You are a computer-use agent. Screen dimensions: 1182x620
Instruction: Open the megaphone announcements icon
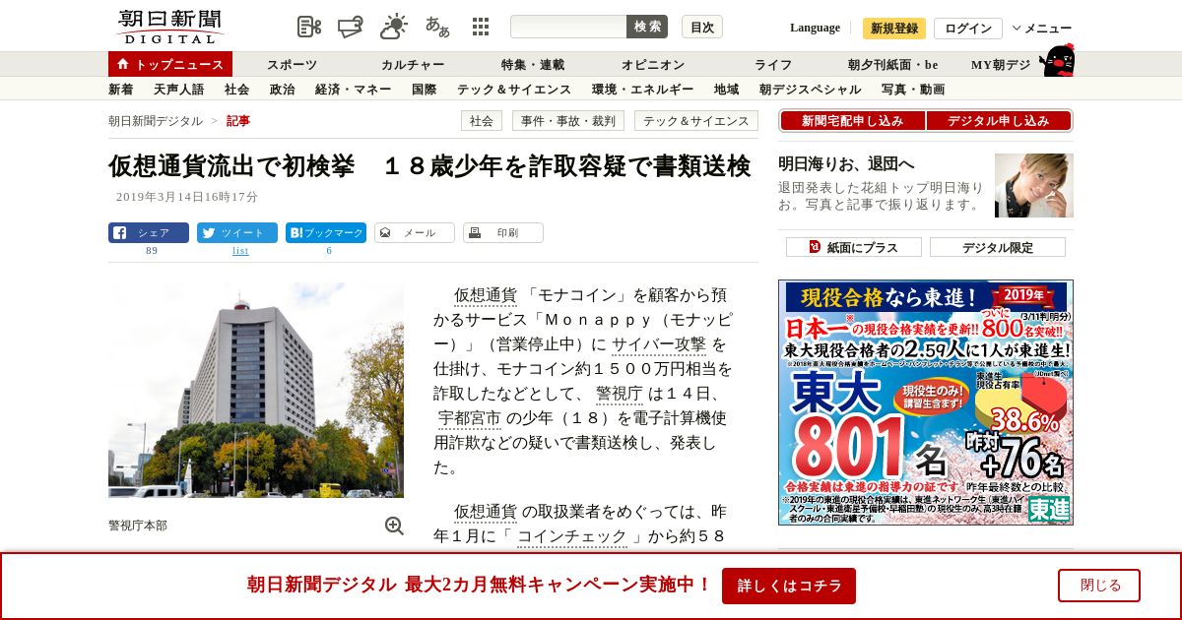point(351,27)
